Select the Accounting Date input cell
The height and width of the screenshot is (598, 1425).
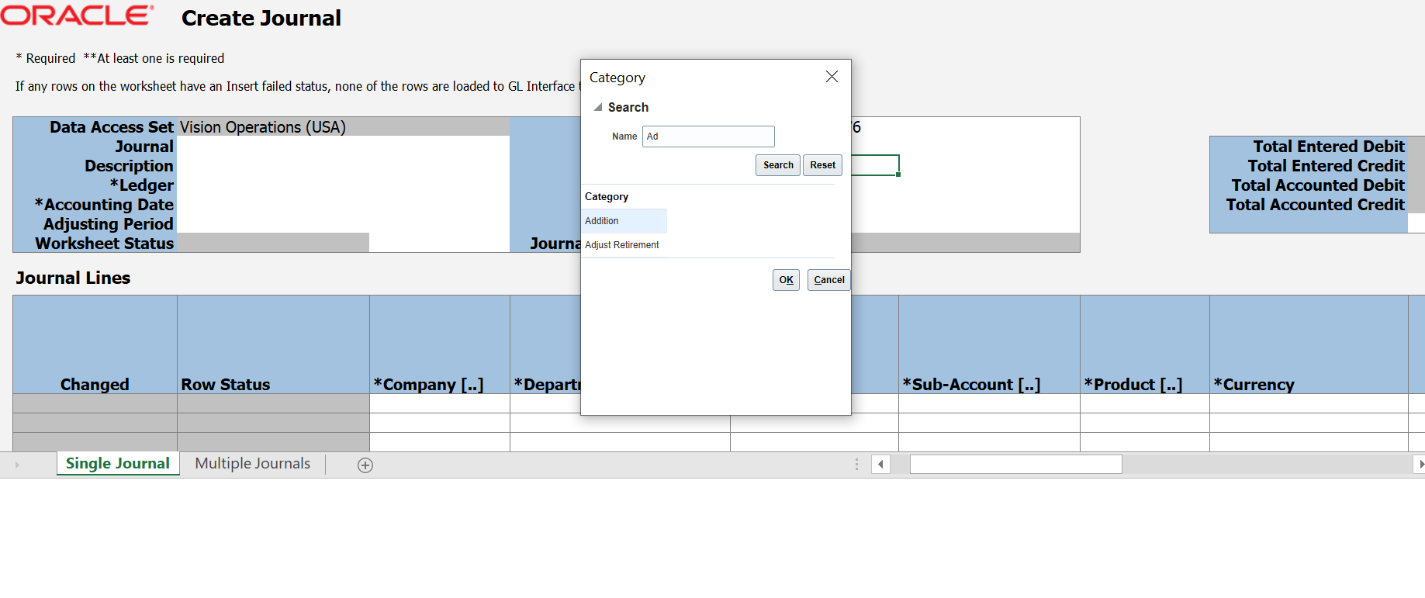(343, 205)
